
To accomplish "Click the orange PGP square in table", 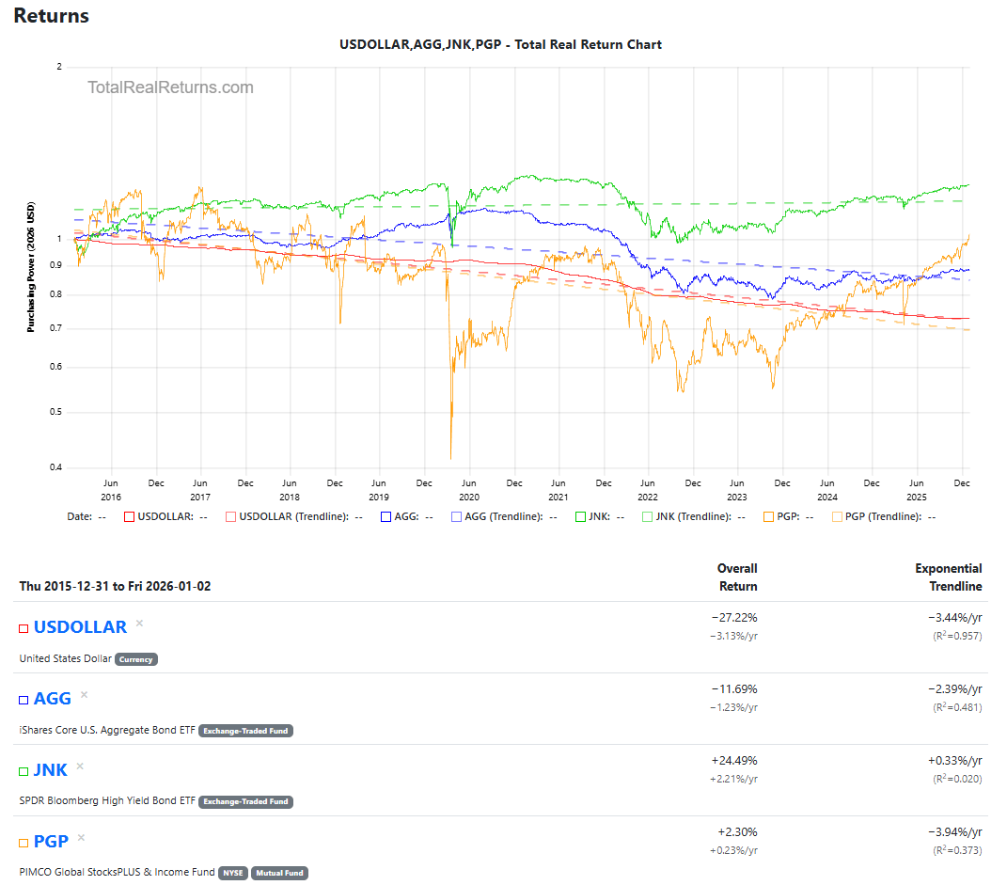I will (x=24, y=843).
